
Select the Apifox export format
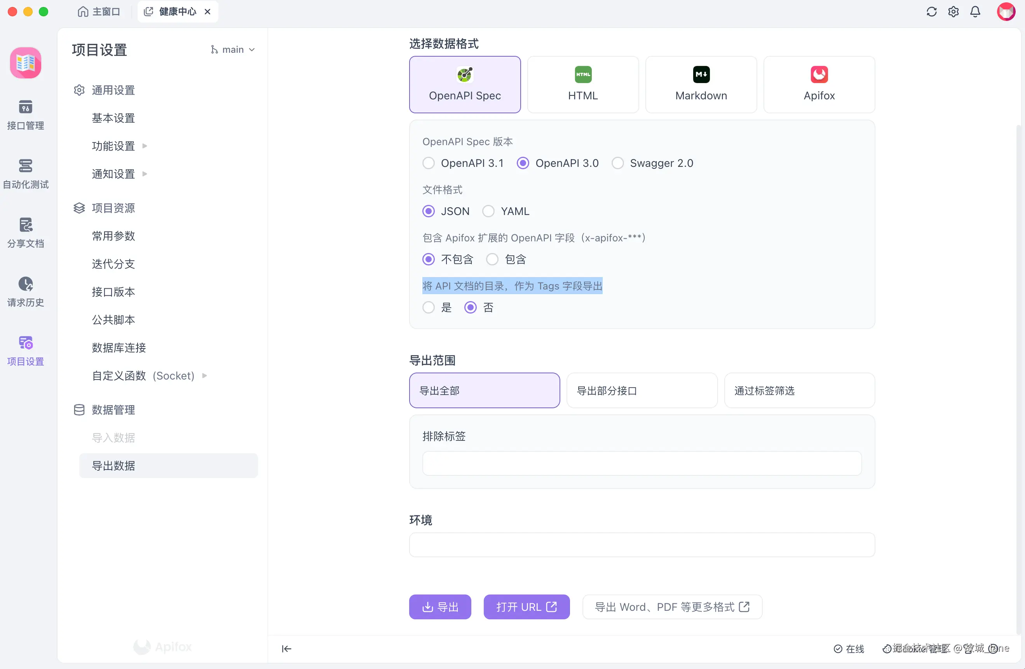pyautogui.click(x=819, y=84)
